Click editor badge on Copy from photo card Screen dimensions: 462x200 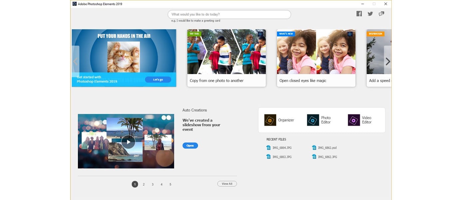(x=260, y=34)
